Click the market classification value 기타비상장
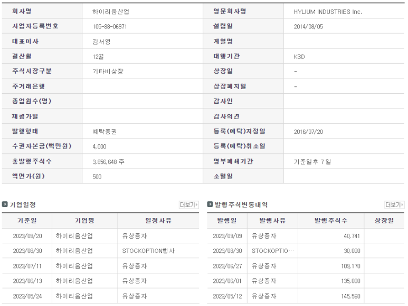408x306 pixels. pyautogui.click(x=108, y=72)
